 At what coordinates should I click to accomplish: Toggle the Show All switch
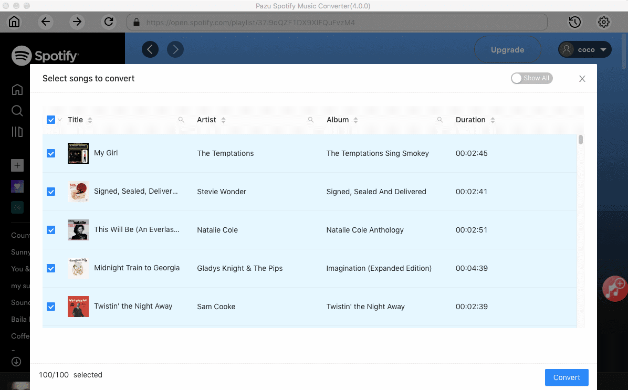pos(531,78)
